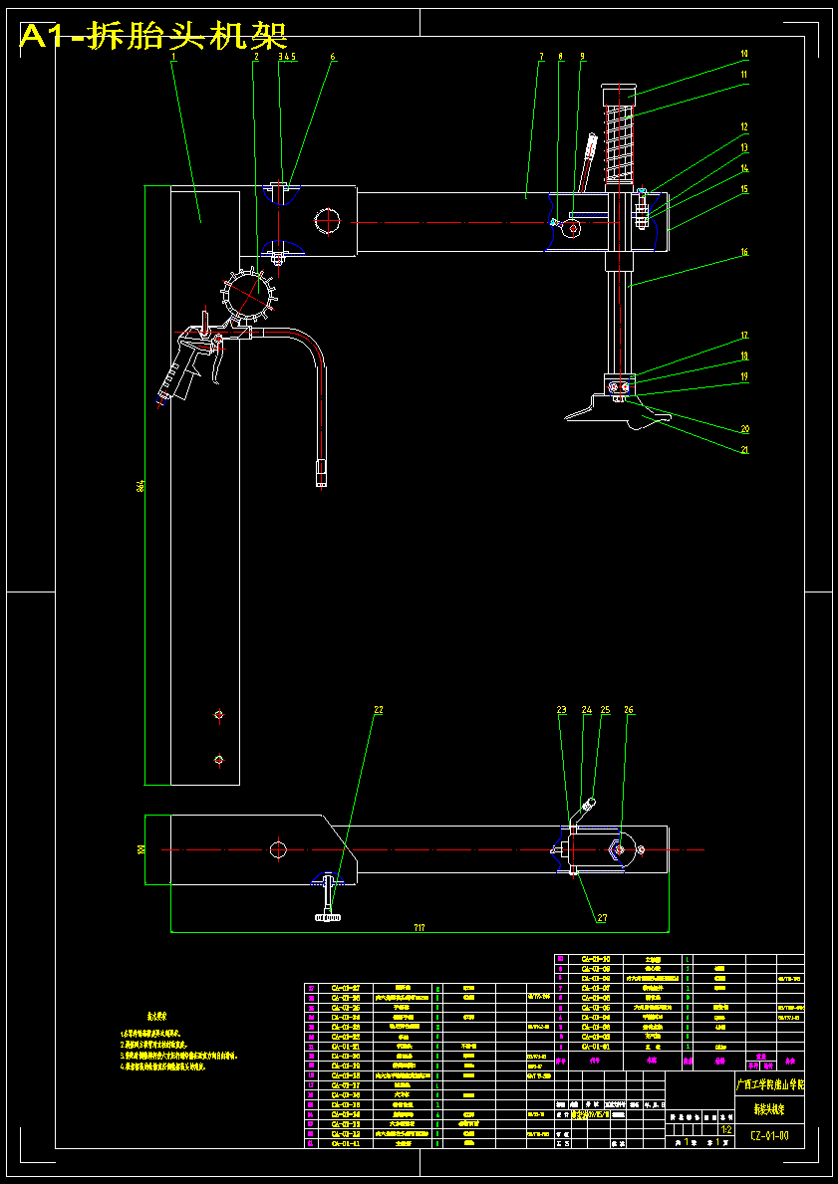
Task: Click callout number 23 in the plan view
Action: click(561, 710)
